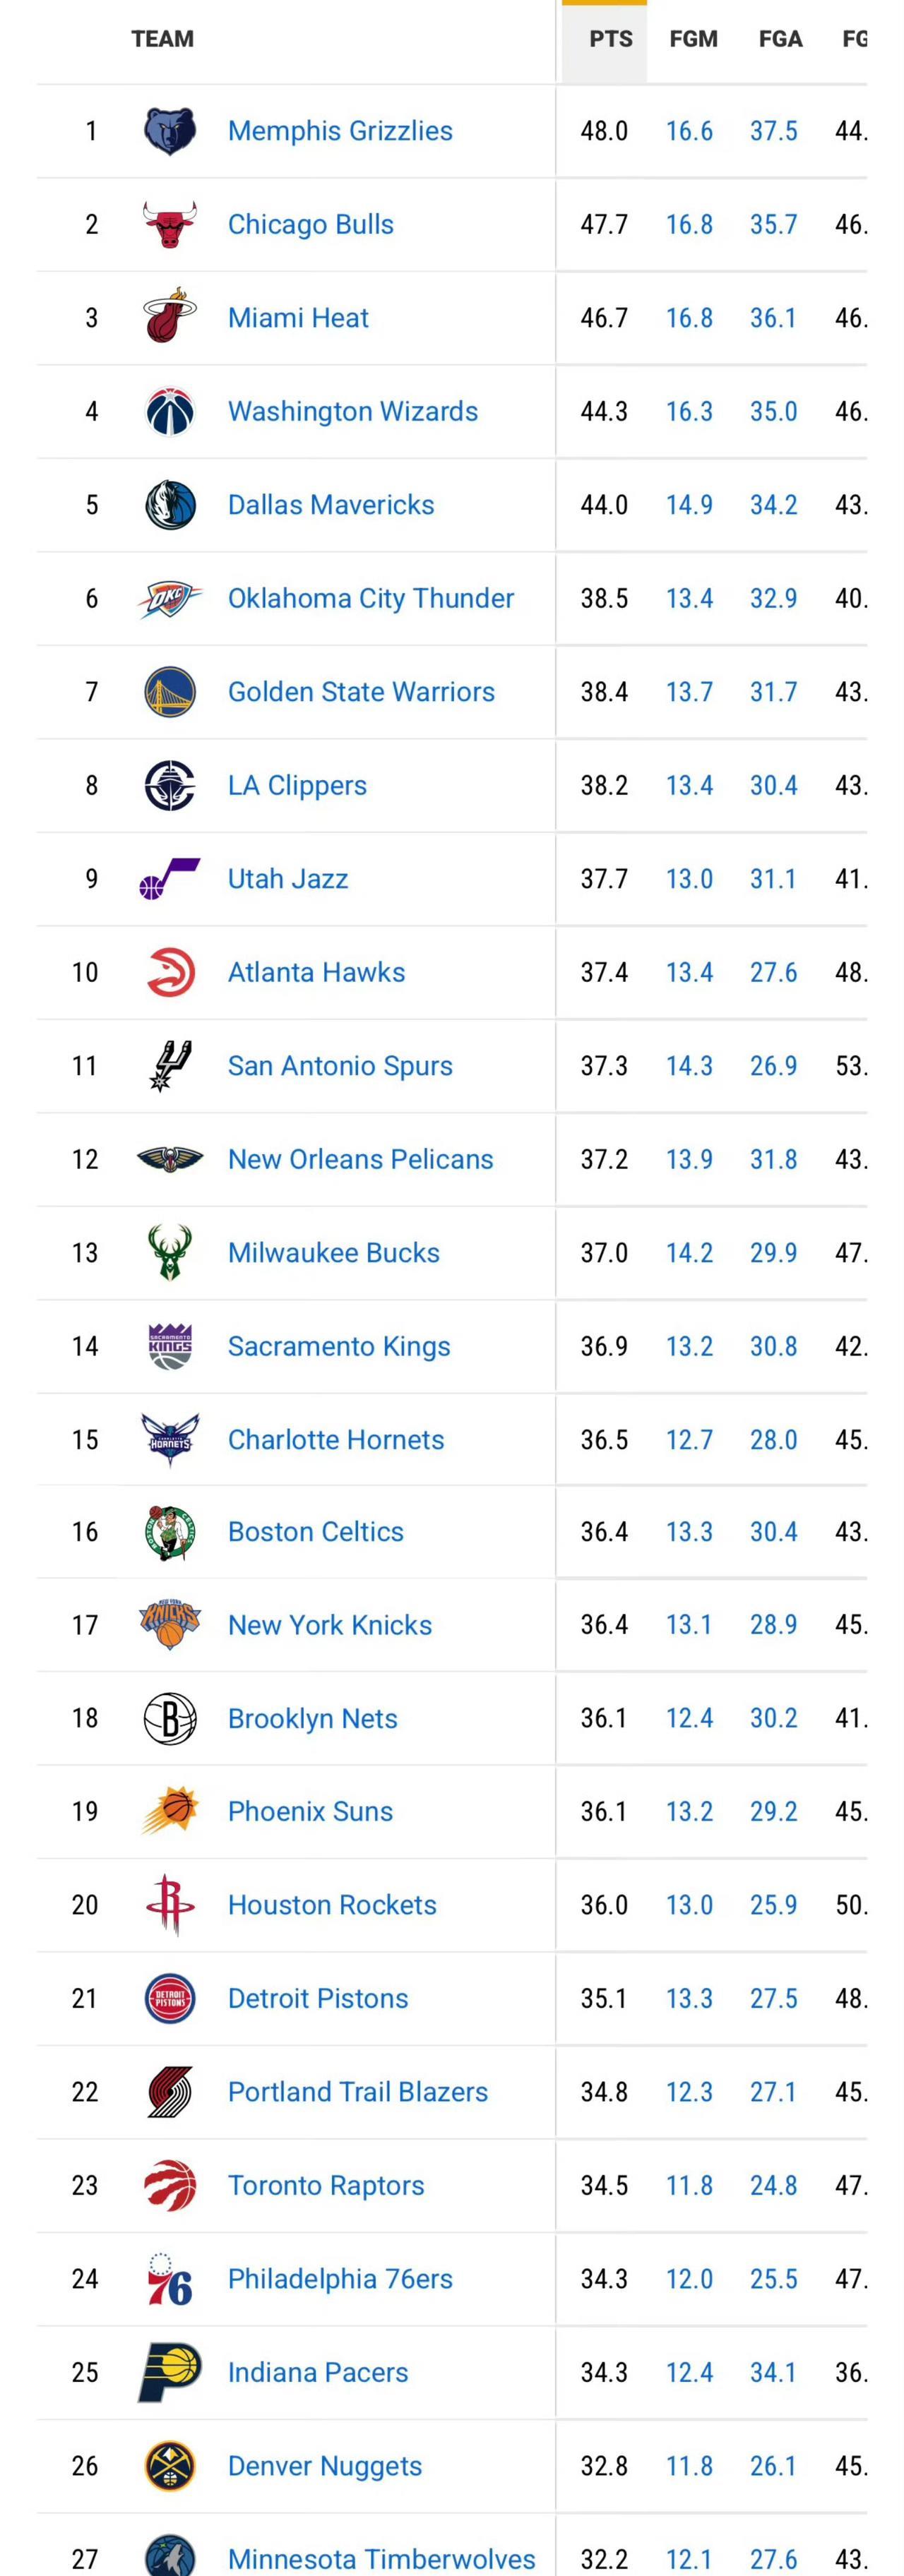Image resolution: width=904 pixels, height=2576 pixels.
Task: Click the Indiana Pacers logo icon
Action: pos(170,2372)
